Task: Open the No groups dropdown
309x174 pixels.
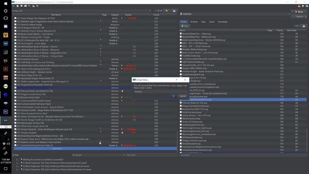Action: 98,155
